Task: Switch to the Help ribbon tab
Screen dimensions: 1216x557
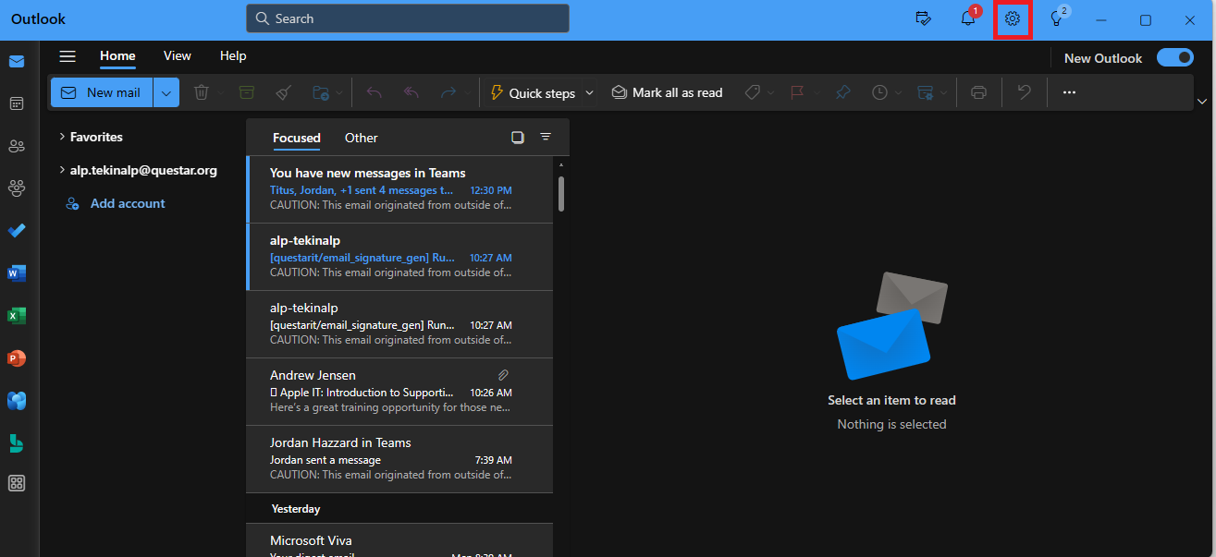Action: point(233,56)
